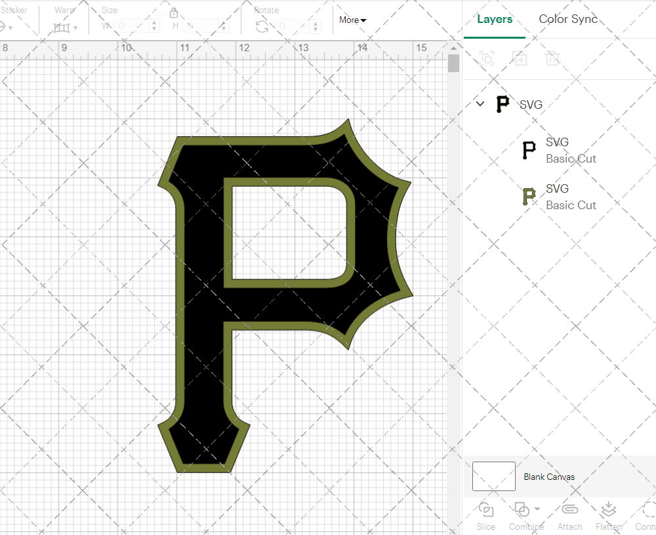656x535 pixels.
Task: Click the Duplicate layer icon
Action: (x=520, y=58)
